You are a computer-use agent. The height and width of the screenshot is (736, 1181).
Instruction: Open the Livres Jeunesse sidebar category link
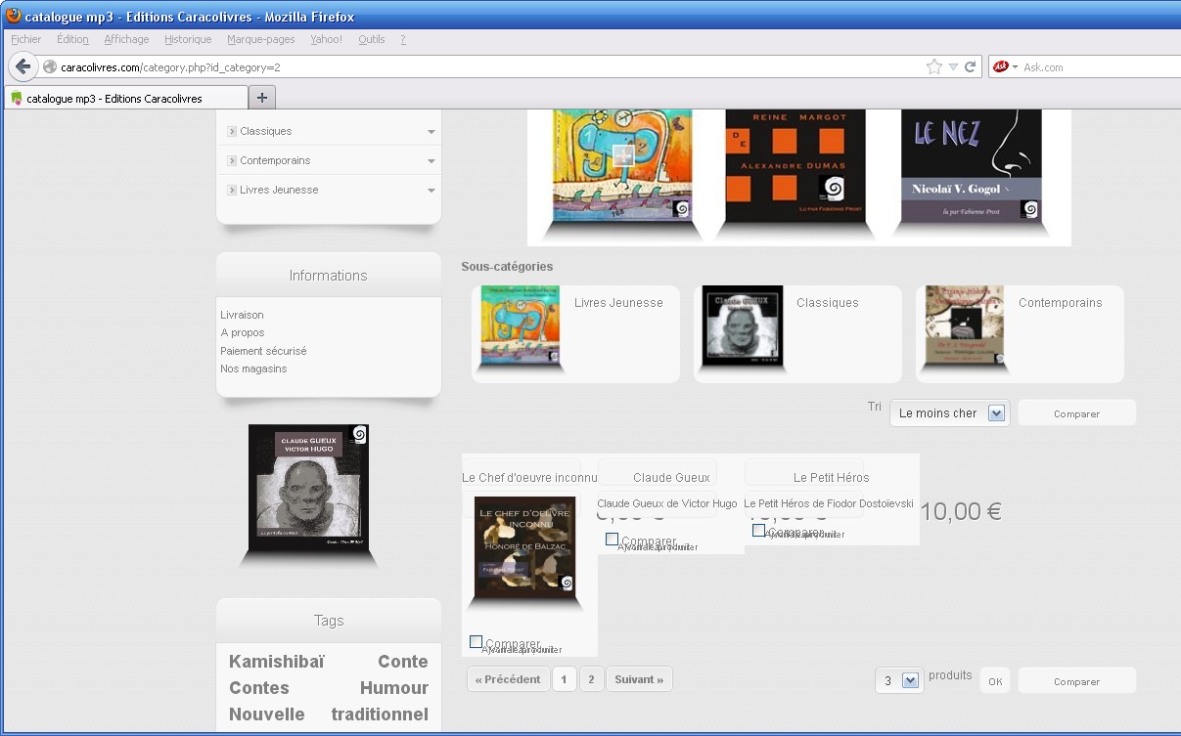pos(279,190)
